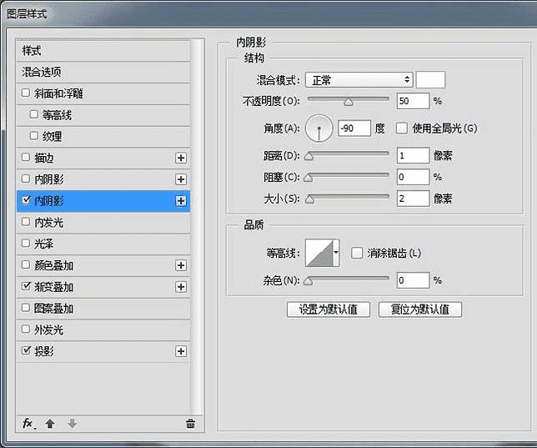
Task: Select 内发光 effect row
Action: pyautogui.click(x=103, y=223)
